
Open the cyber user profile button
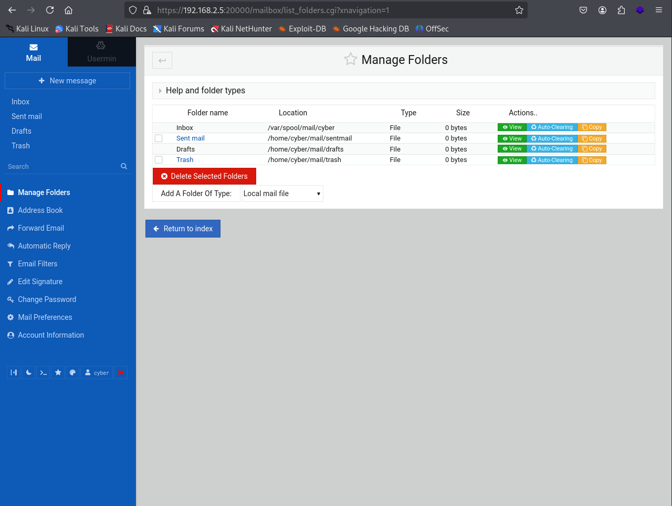[97, 373]
